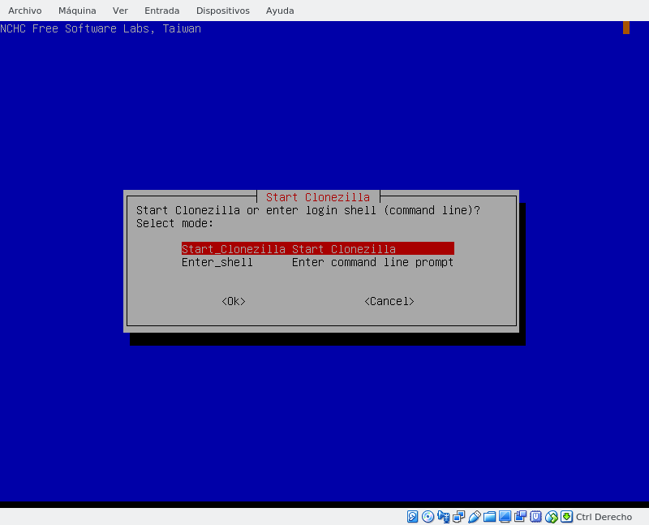
Task: Select the Enter_shell command line option
Action: [x=318, y=262]
